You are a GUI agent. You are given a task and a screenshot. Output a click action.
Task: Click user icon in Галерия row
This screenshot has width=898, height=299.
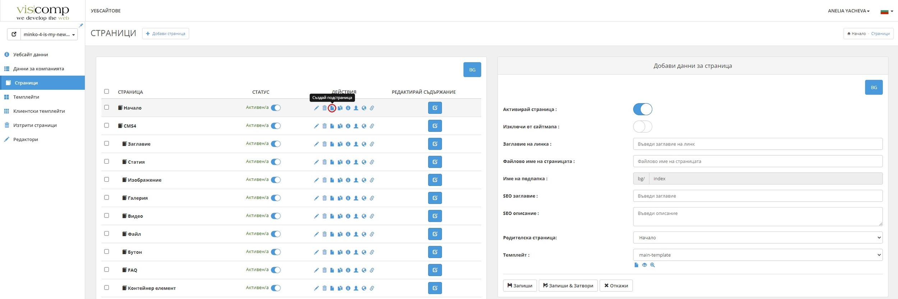click(356, 198)
